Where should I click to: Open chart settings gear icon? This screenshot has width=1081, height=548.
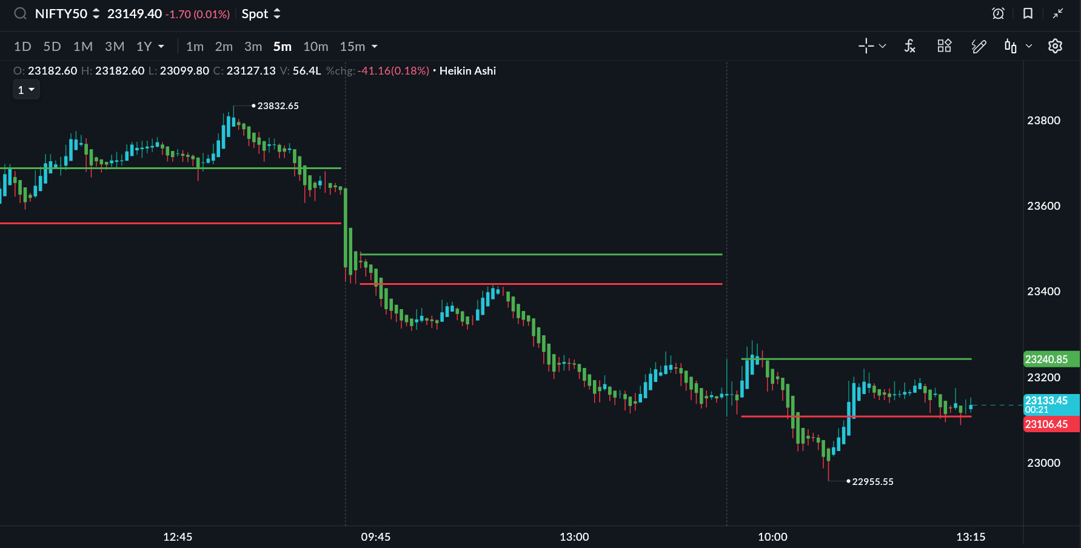pyautogui.click(x=1055, y=46)
